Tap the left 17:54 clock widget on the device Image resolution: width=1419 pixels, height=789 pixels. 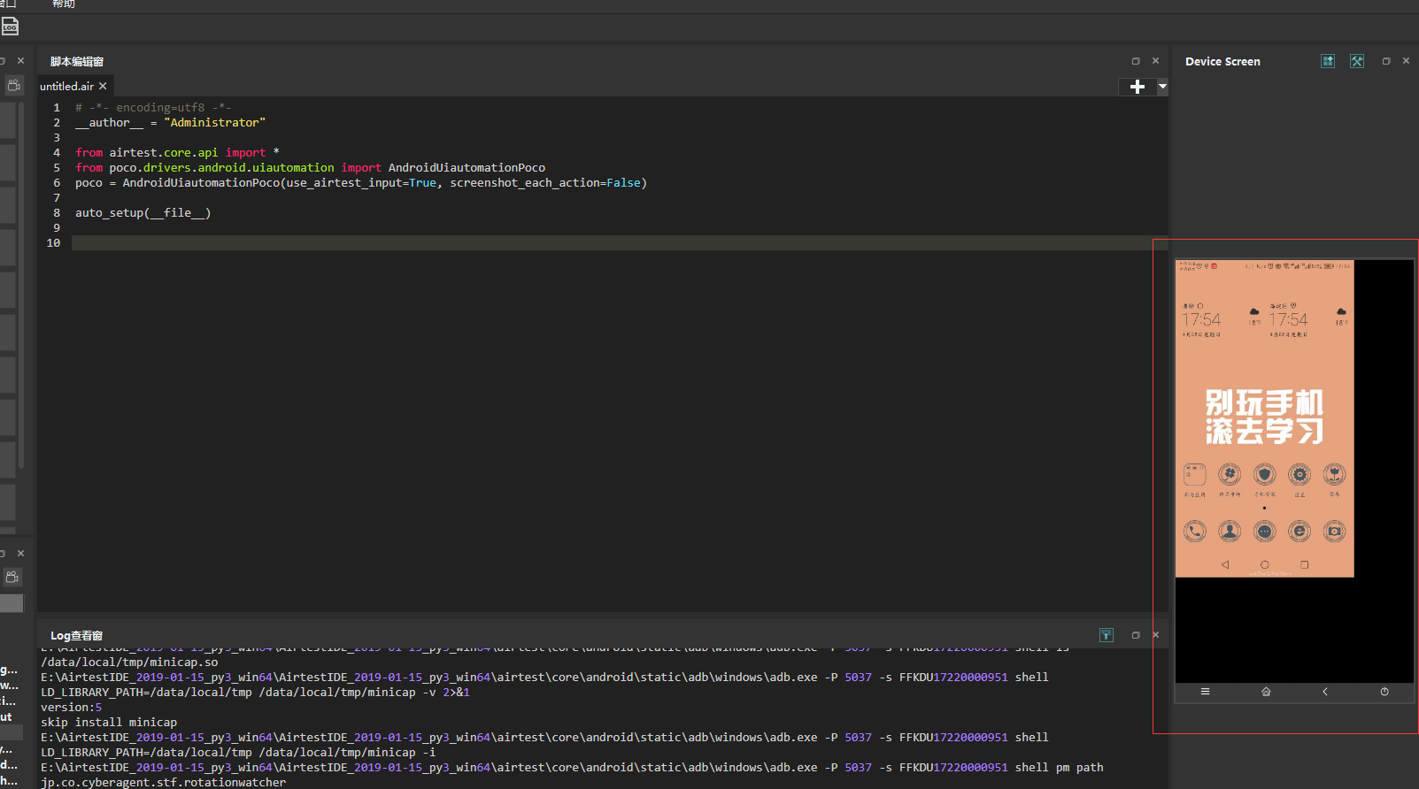click(x=1201, y=320)
